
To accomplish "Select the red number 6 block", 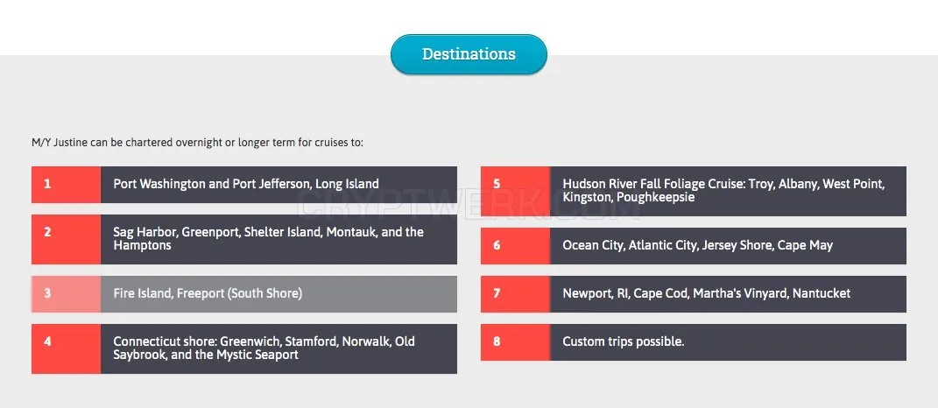I will click(x=515, y=245).
